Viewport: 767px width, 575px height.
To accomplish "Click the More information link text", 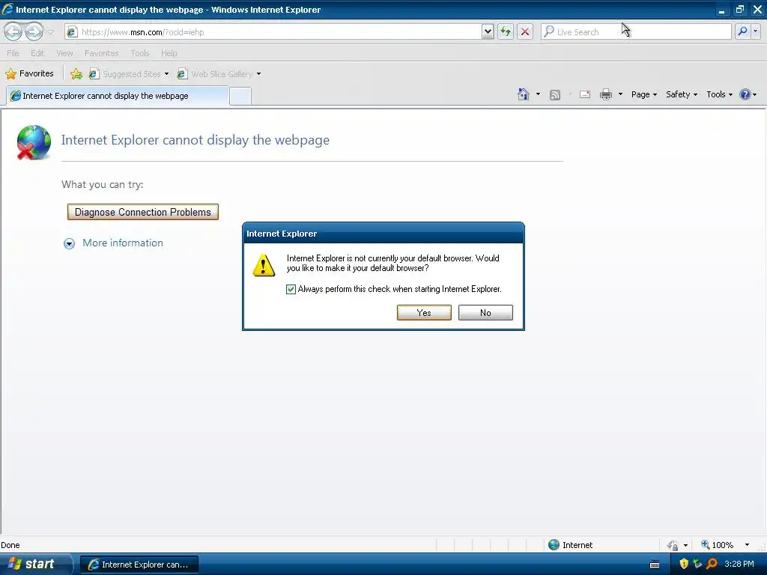I will [123, 243].
